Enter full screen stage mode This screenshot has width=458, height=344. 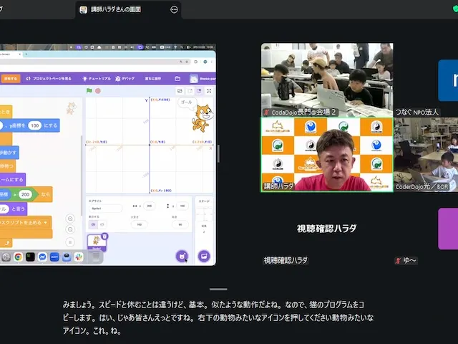pyautogui.click(x=209, y=91)
